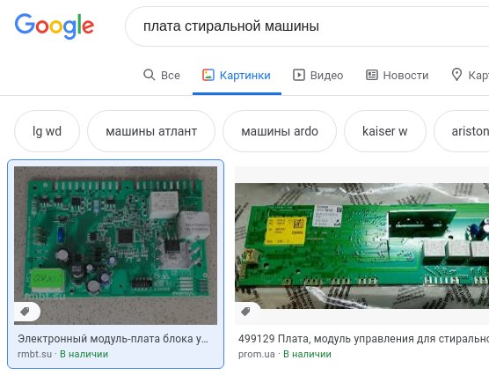Click the Google logo
489x375 pixels.
pos(54,26)
